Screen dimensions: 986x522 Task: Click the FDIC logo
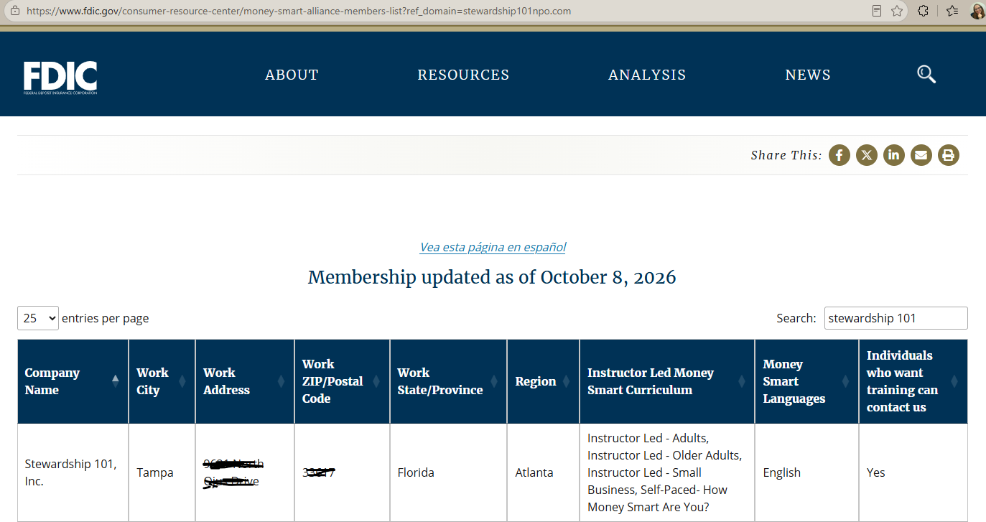click(60, 78)
